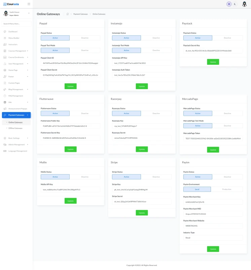Viewport: 251px width, 270px height.
Task: Switch to dark mode moon icon
Action: click(235, 4)
